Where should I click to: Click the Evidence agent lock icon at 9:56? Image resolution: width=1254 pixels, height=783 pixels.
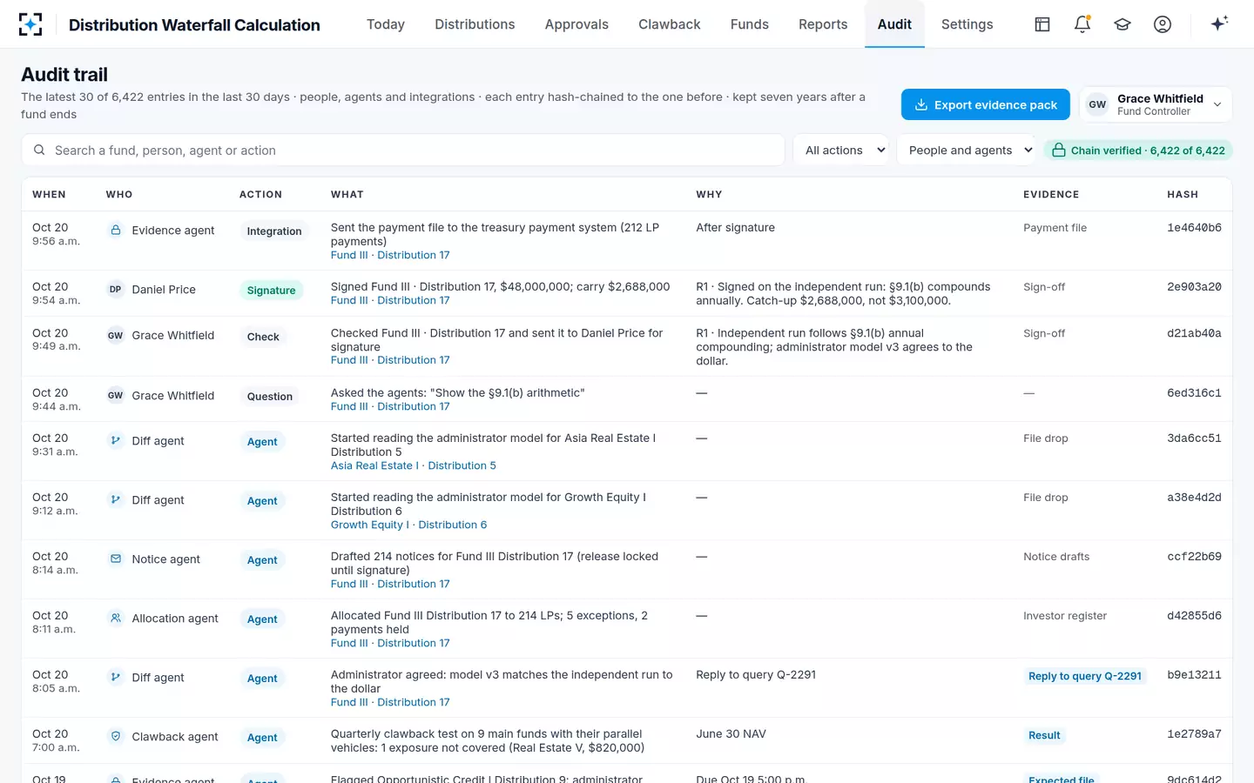pos(115,231)
